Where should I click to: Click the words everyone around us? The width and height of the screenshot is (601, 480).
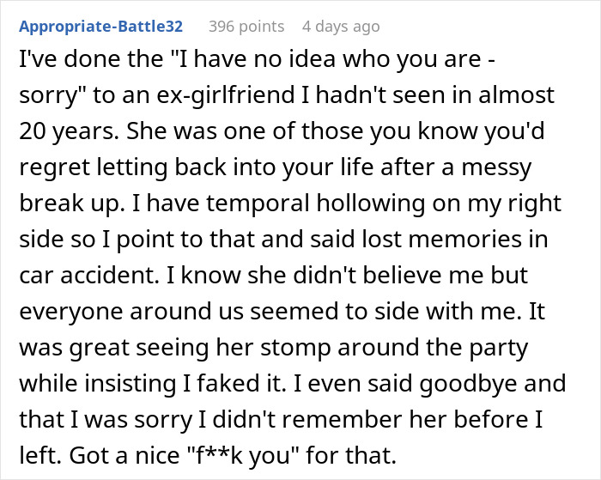[x=131, y=312]
